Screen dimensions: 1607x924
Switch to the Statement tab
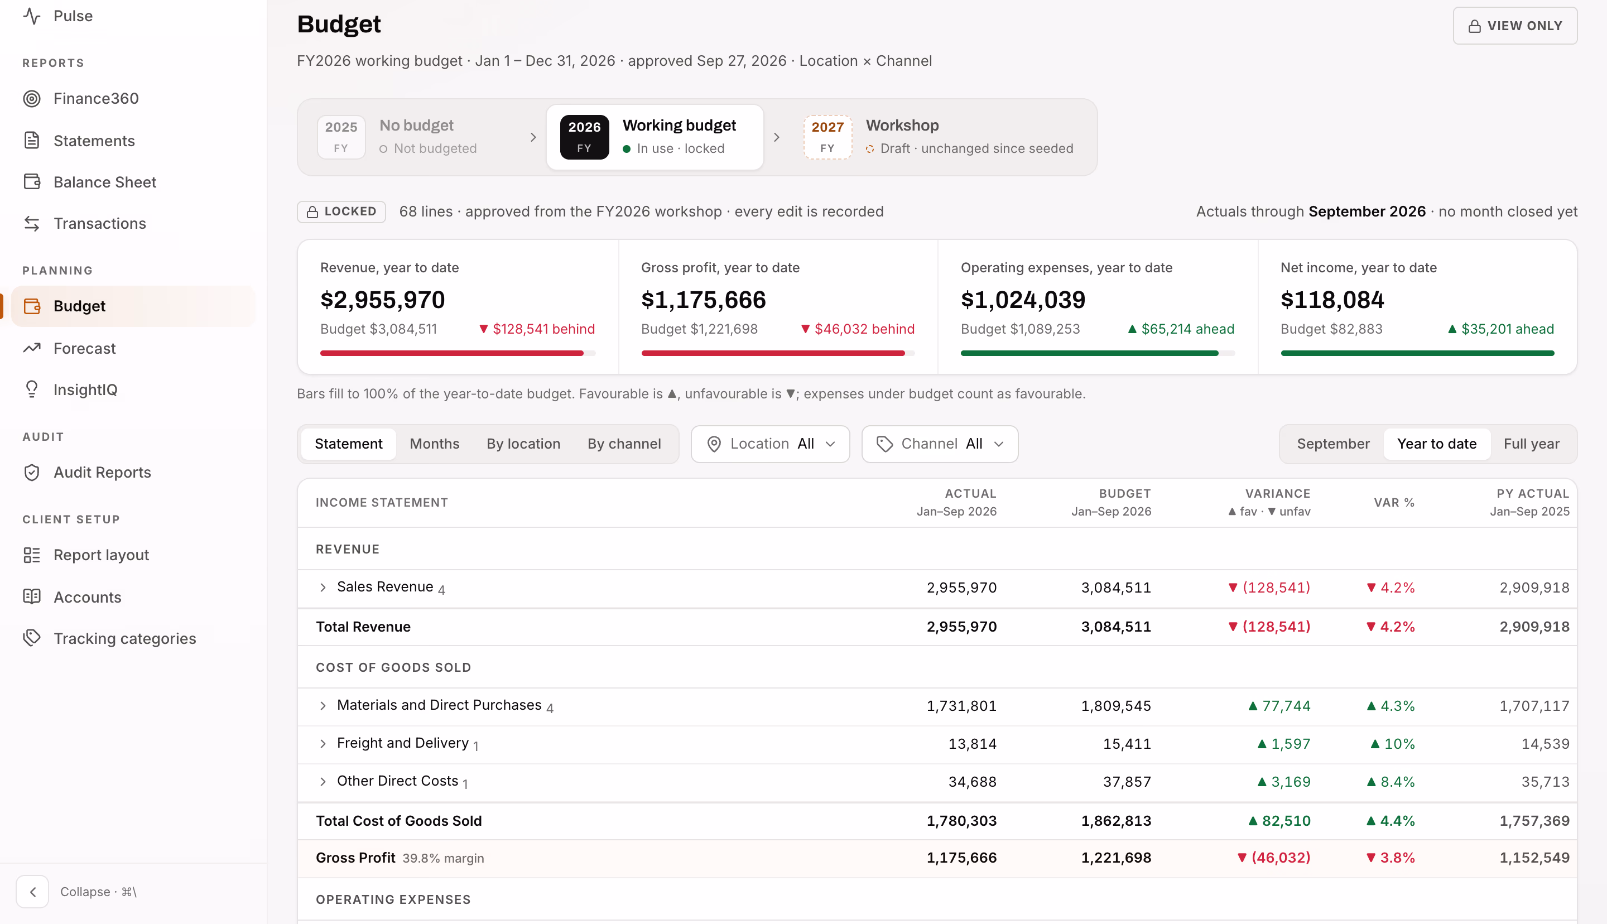tap(348, 444)
